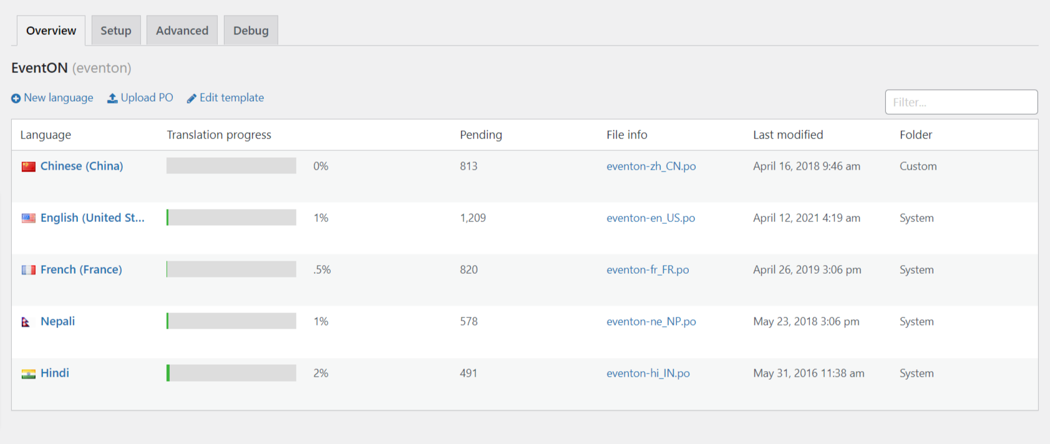Open file eventon-ne_NP.po
Screen dimensions: 1050x444
651,322
